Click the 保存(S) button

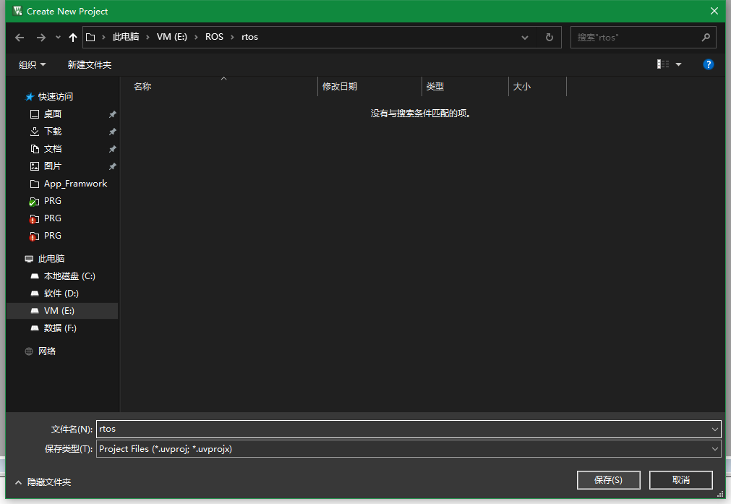point(608,479)
